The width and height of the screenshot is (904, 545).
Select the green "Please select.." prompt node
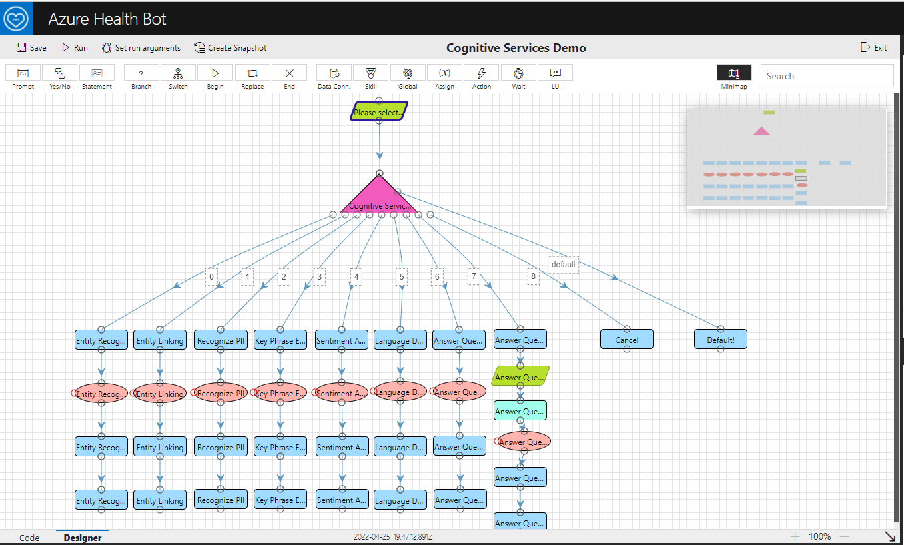tap(379, 111)
